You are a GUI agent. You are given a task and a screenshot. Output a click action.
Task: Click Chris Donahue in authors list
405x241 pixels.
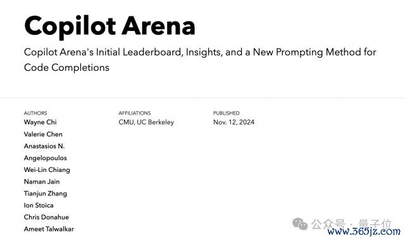tap(46, 217)
